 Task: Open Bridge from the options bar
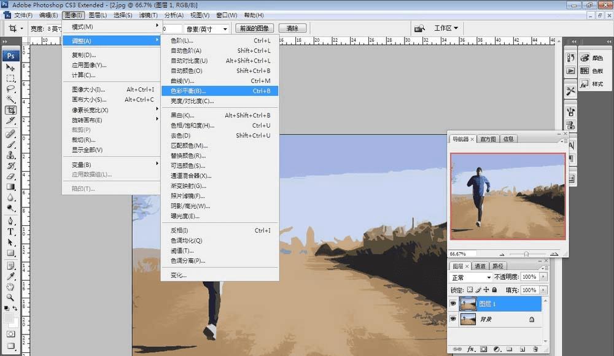pos(419,28)
